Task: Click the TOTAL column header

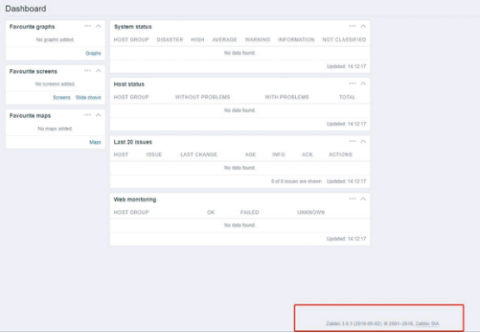Action: point(347,97)
